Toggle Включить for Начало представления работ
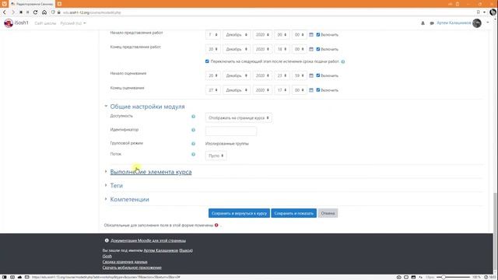This screenshot has width=498, height=280. 318,34
